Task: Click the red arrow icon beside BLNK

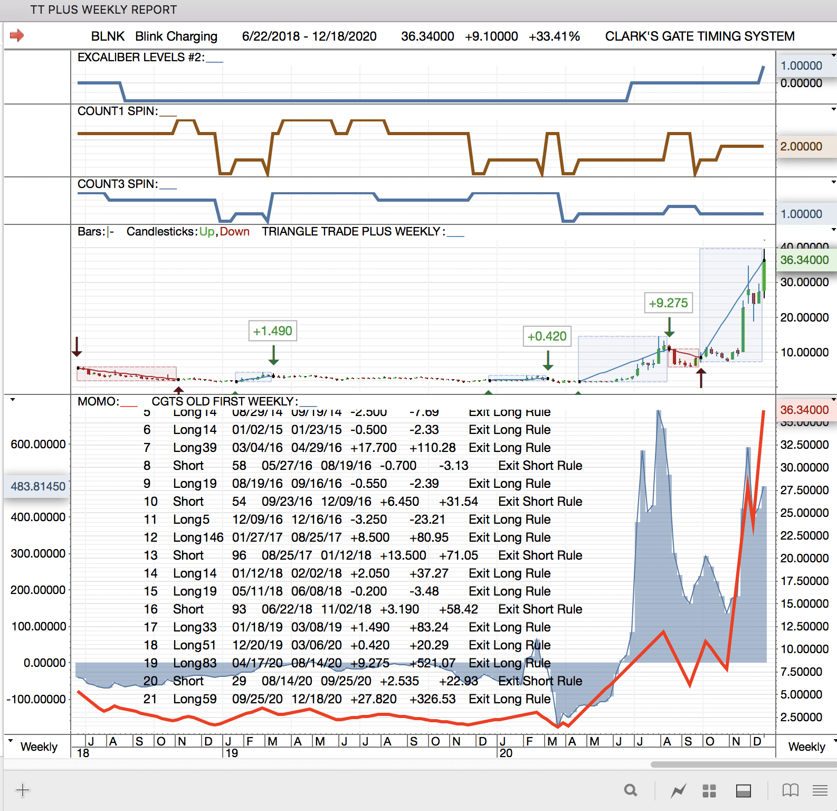Action: (17, 35)
